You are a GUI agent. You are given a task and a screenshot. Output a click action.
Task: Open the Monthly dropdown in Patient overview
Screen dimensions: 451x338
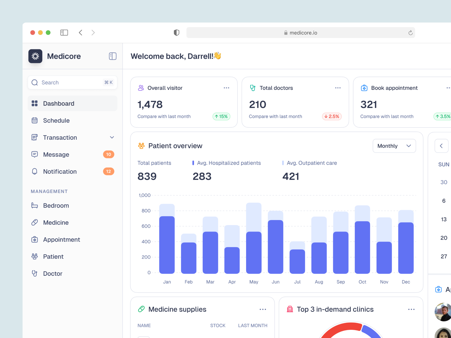(394, 146)
